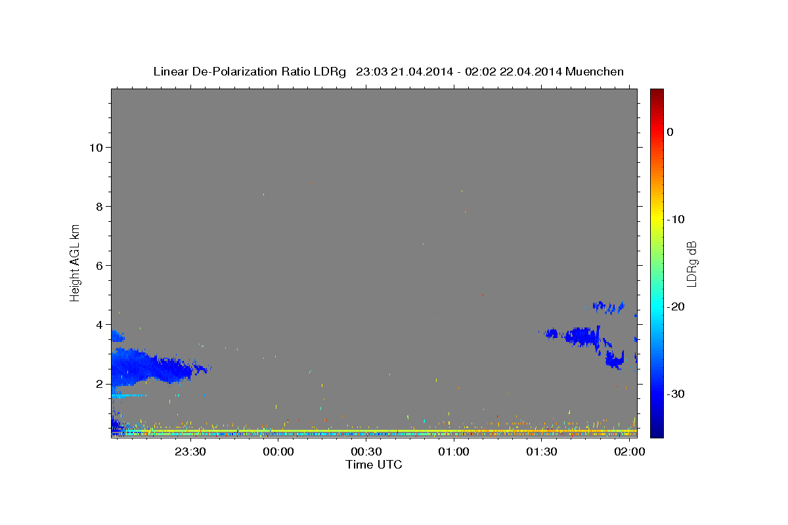
Task: Click the colorbar value '-20'
Action: point(676,306)
